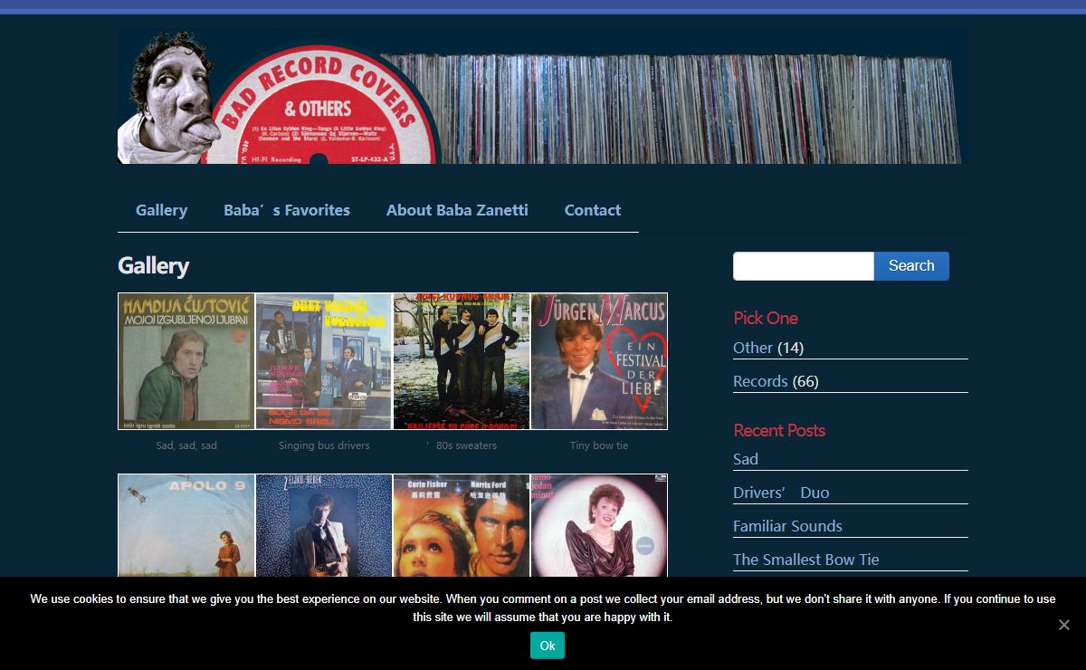Click the Ok button in cookie banner
Viewport: 1086px width, 670px height.
(548, 646)
